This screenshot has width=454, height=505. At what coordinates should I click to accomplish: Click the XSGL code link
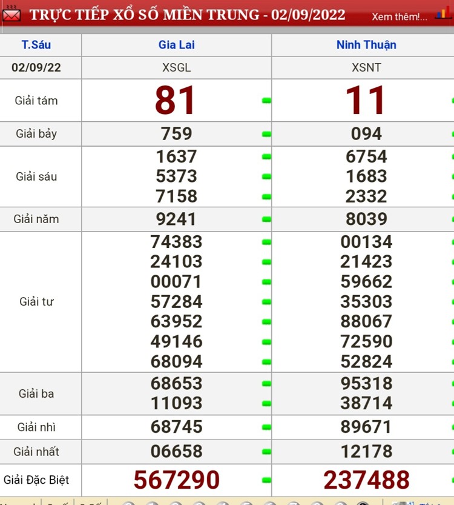[x=176, y=67]
